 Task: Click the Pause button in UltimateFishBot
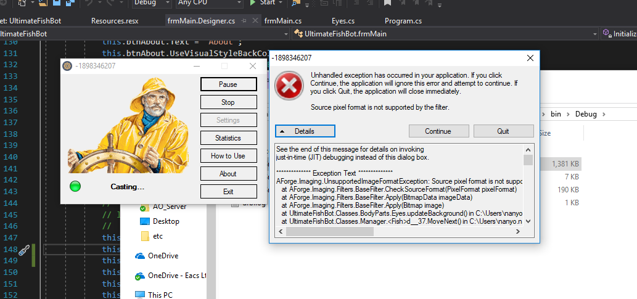pos(228,84)
